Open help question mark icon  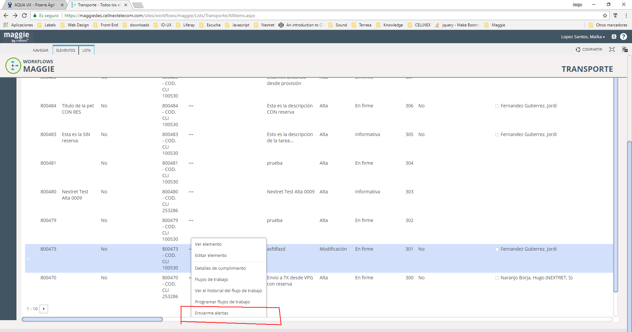[623, 37]
